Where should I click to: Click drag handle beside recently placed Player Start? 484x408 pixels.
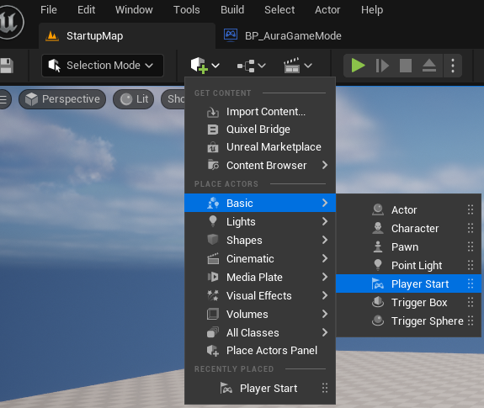click(x=325, y=388)
